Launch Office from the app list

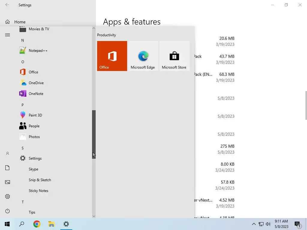[55, 72]
